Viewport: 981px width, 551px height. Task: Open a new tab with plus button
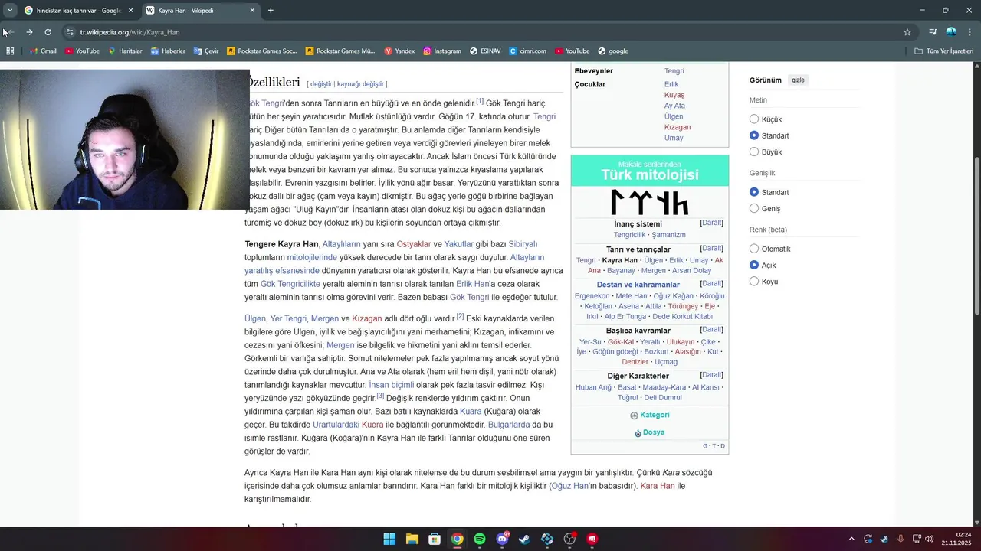tap(271, 11)
